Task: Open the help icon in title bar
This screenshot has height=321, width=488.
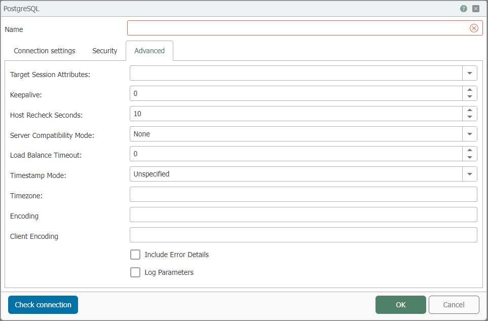Action: [x=463, y=9]
